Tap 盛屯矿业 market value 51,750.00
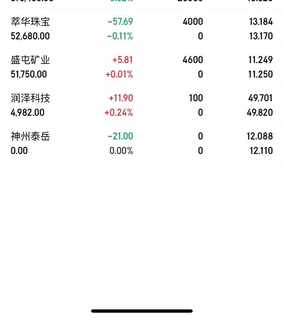 click(x=29, y=75)
